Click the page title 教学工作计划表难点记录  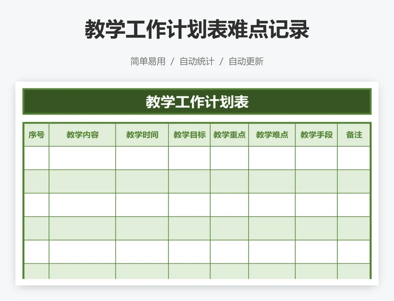click(x=197, y=29)
